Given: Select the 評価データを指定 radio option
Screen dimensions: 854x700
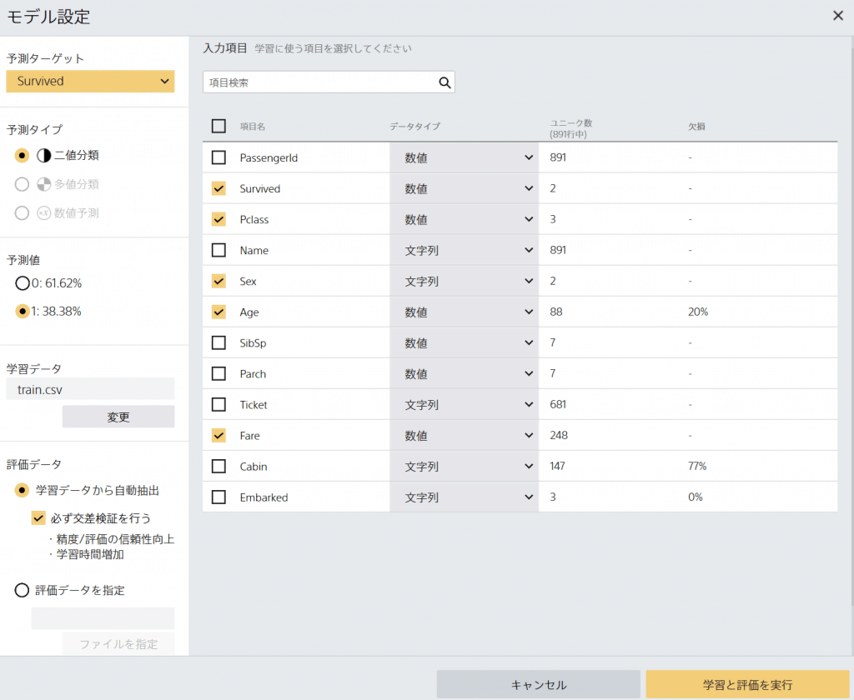Looking at the screenshot, I should (x=23, y=590).
